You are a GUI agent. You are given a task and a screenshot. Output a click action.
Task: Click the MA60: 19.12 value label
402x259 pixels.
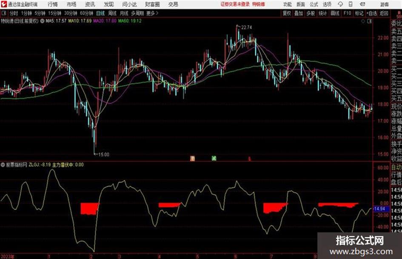pos(130,21)
